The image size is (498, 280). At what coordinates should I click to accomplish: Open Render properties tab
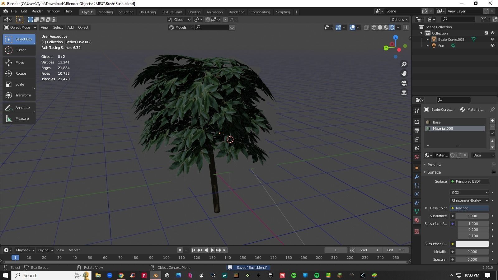[417, 122]
